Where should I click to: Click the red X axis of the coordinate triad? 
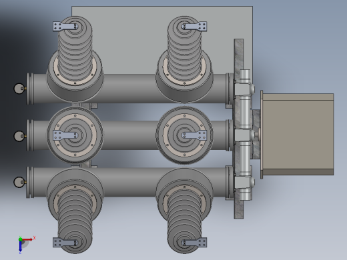[27, 239]
